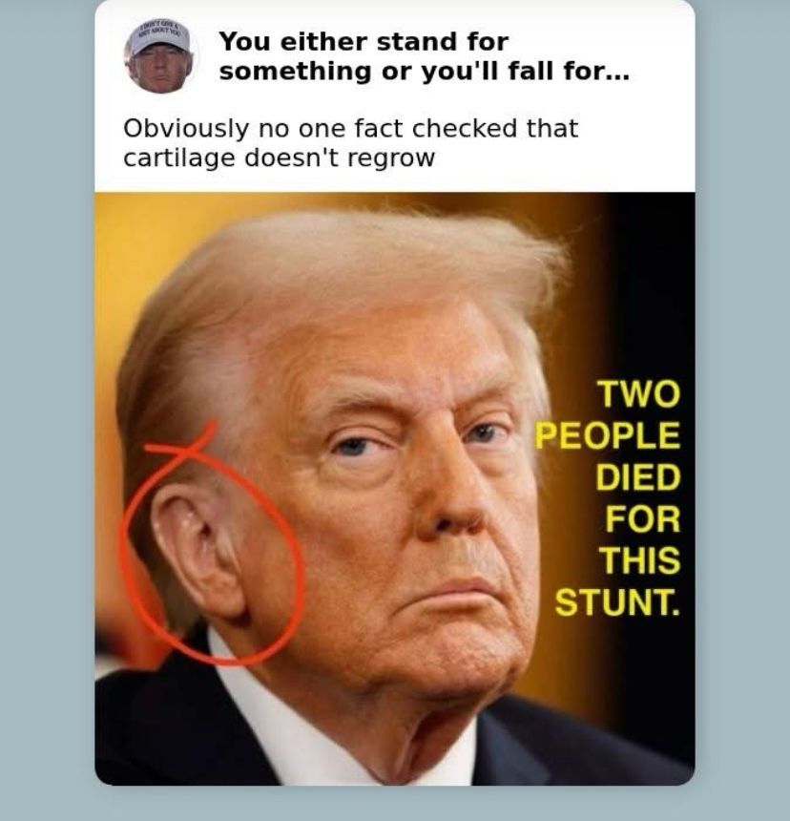Open the page name "You either stand for"
Image resolution: width=790 pixels, height=821 pixels.
(364, 42)
